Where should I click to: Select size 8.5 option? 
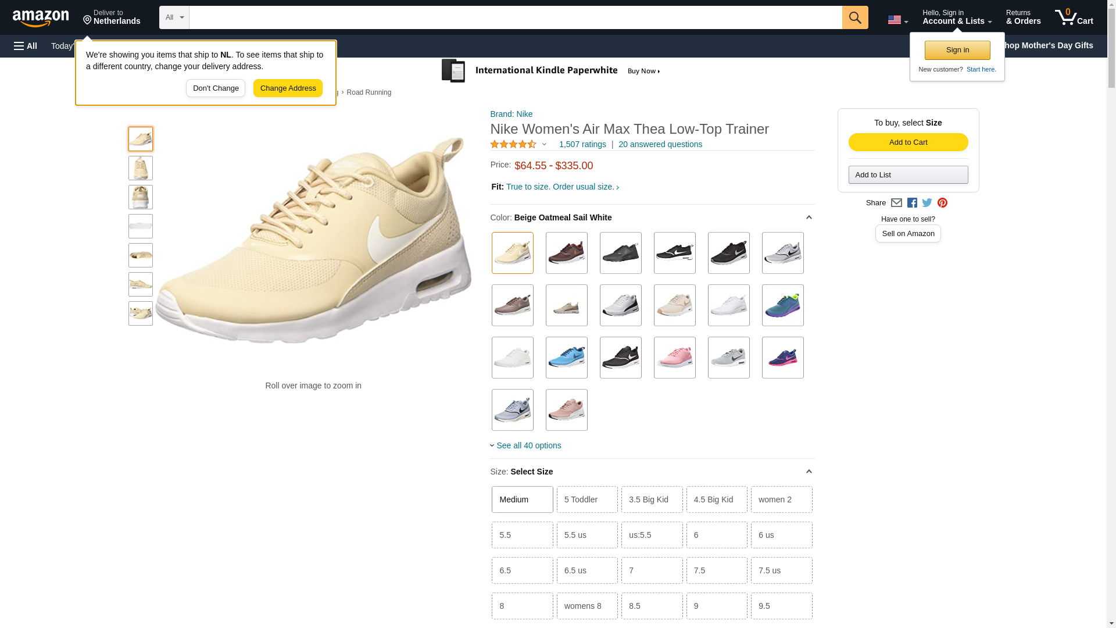point(652,606)
